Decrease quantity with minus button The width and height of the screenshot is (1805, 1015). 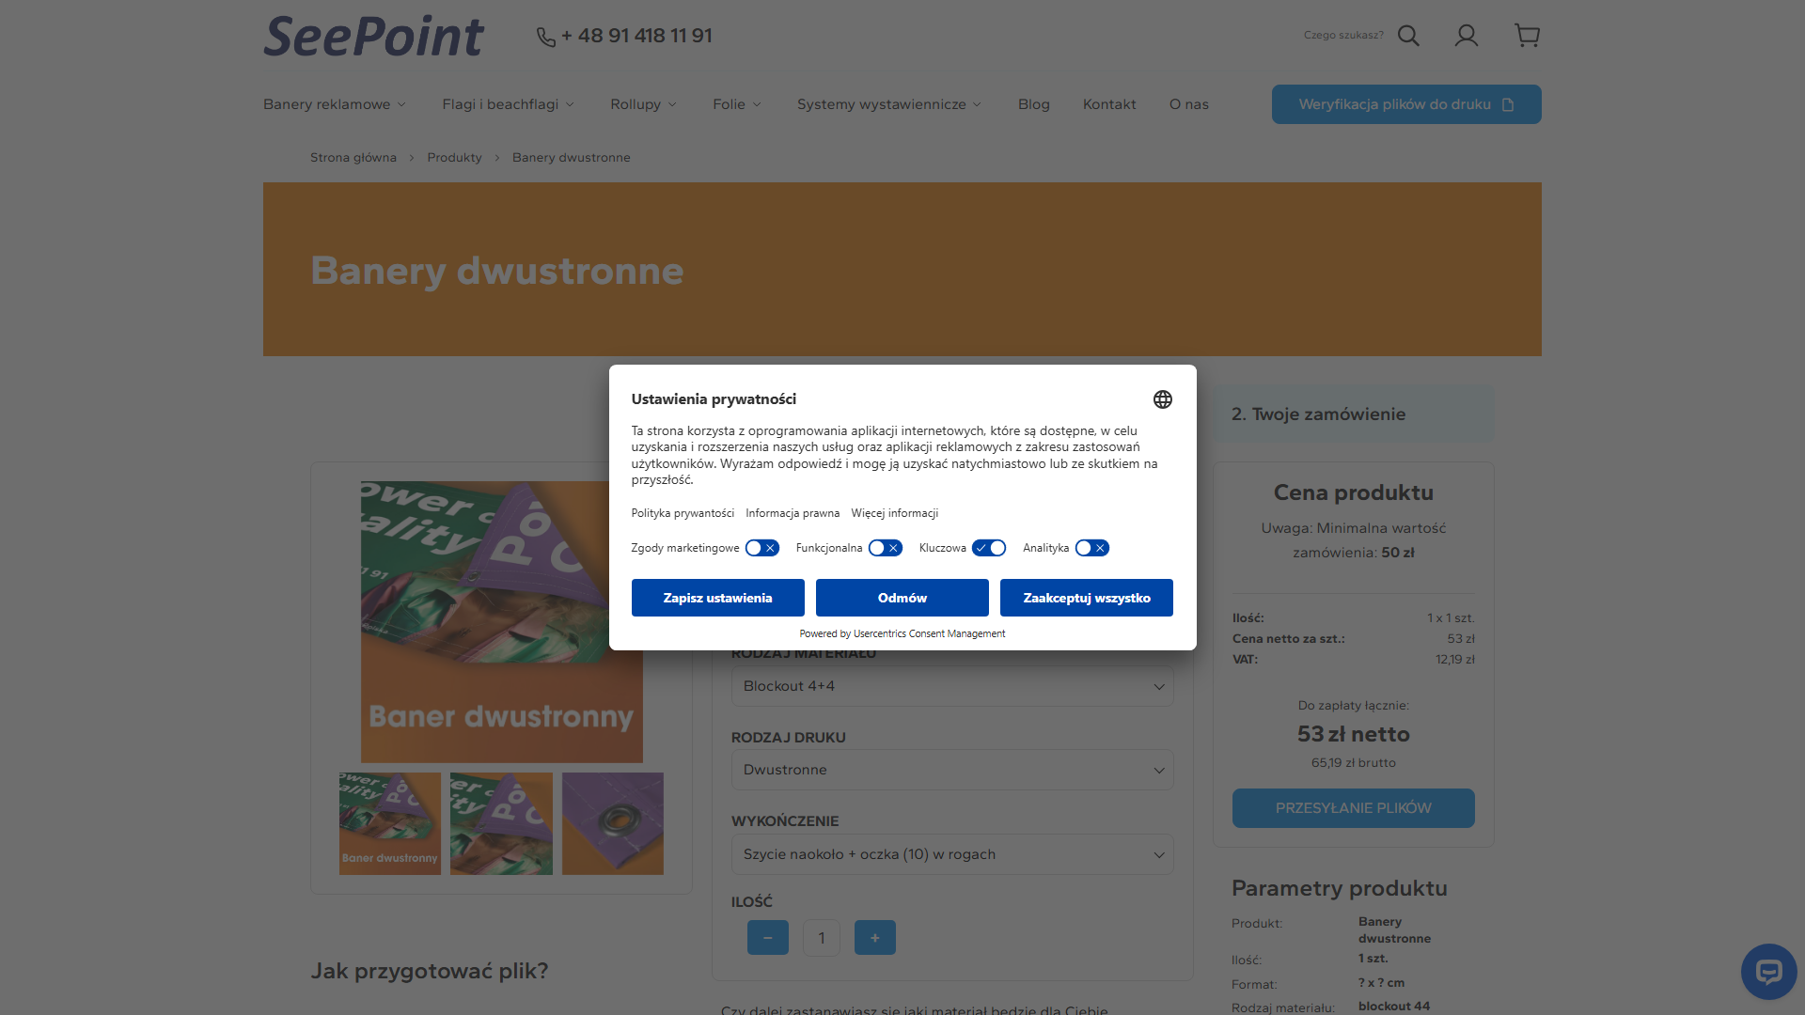click(x=768, y=938)
